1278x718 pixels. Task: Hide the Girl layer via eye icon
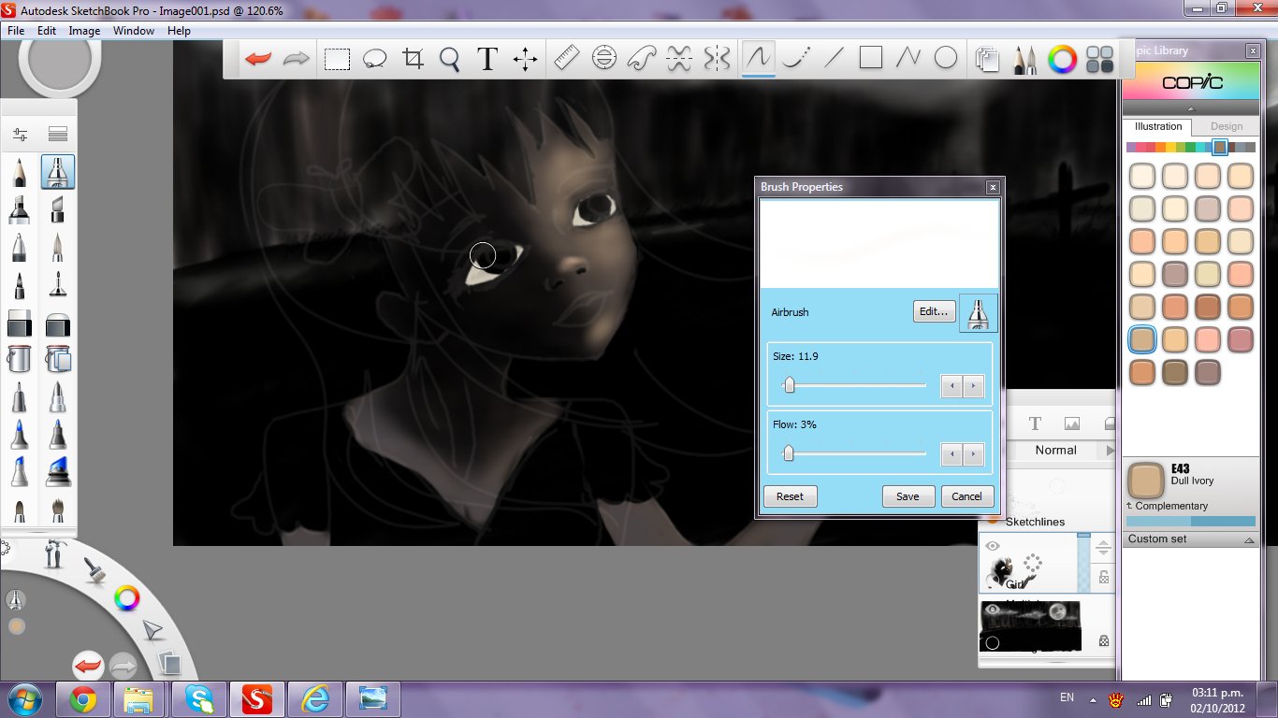coord(993,546)
